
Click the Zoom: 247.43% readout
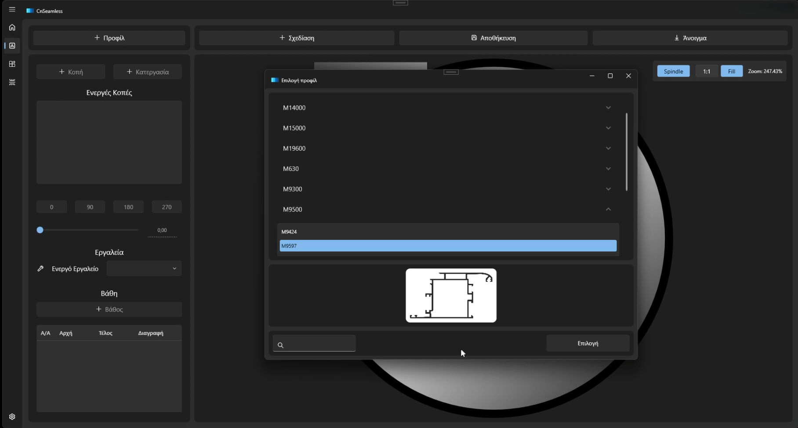click(765, 71)
